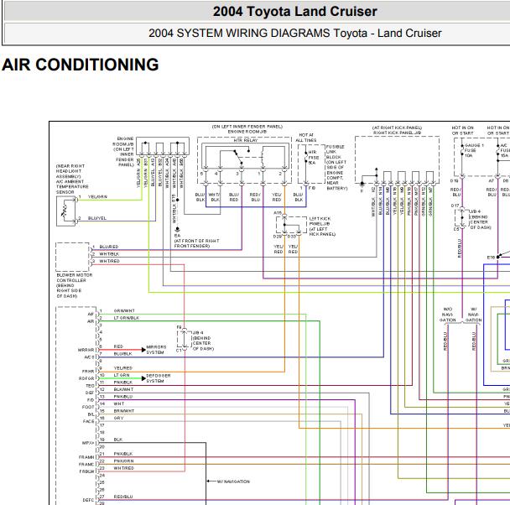Click the "DEFOGGER SYSTEM" label
Screen dimensions: 510x505
(x=158, y=378)
